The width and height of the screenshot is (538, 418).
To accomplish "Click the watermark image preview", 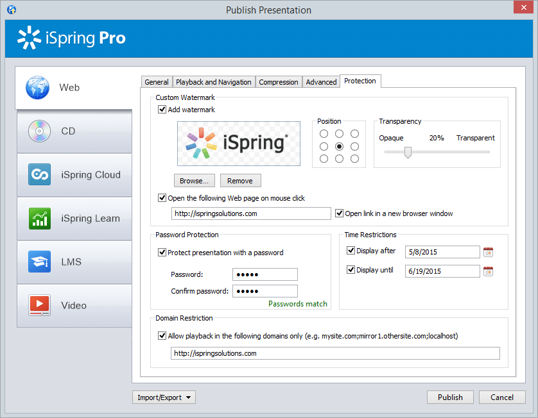I will coord(239,144).
